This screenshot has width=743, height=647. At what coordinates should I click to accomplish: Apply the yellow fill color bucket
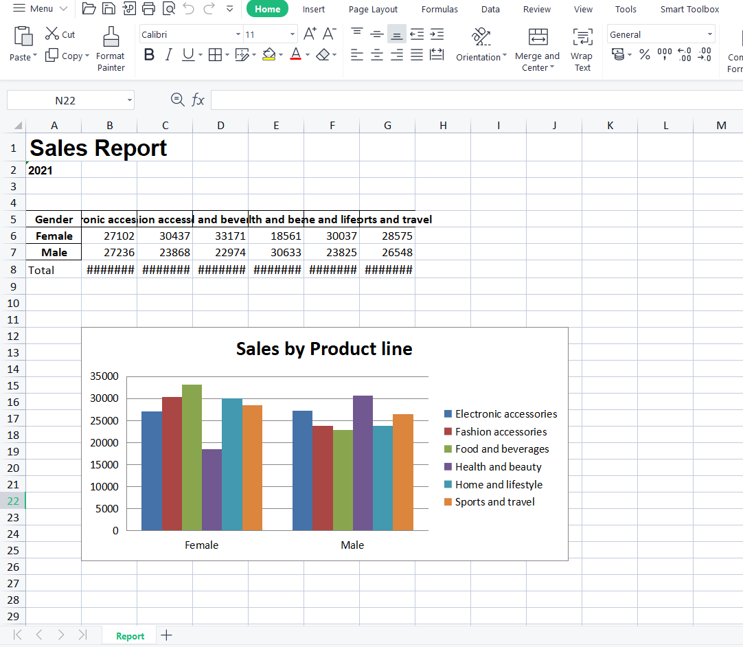[x=268, y=55]
